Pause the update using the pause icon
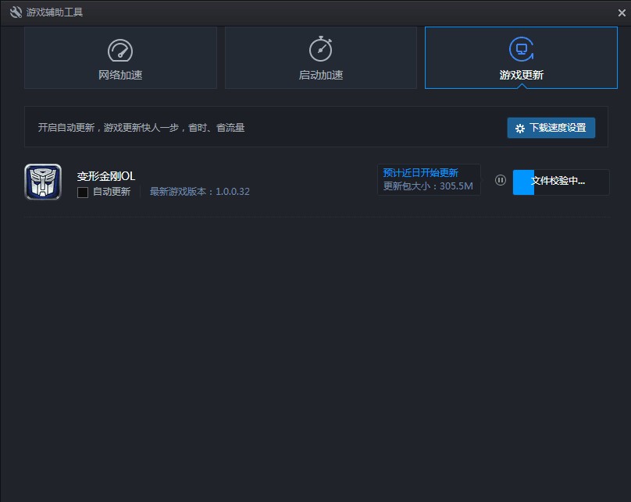Viewport: 631px width, 502px height. click(501, 180)
